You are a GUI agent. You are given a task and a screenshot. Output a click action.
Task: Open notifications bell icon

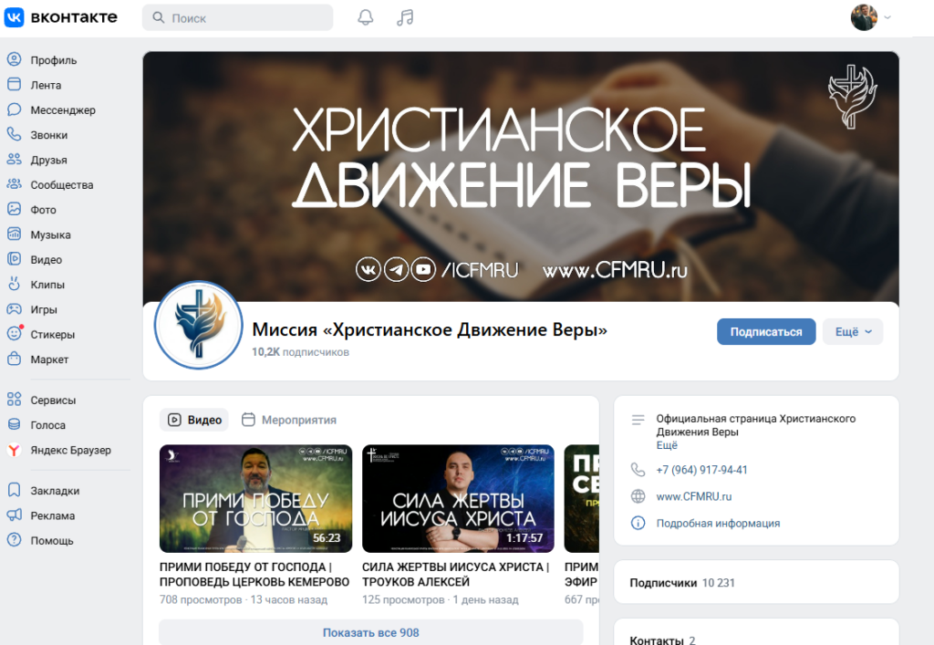click(x=365, y=17)
